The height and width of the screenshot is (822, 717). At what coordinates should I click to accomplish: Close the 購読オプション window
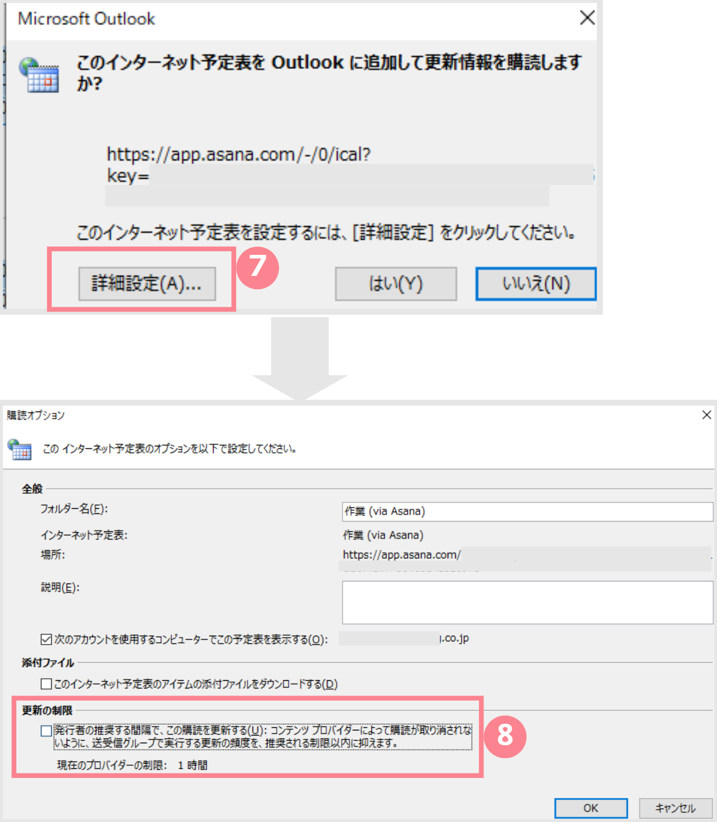(707, 415)
